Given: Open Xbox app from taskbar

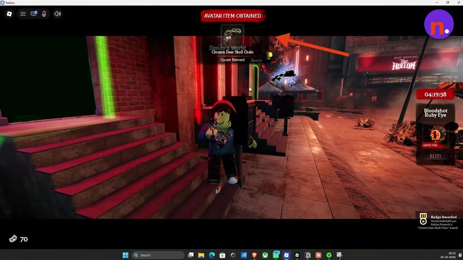Looking at the screenshot, I should [265, 255].
